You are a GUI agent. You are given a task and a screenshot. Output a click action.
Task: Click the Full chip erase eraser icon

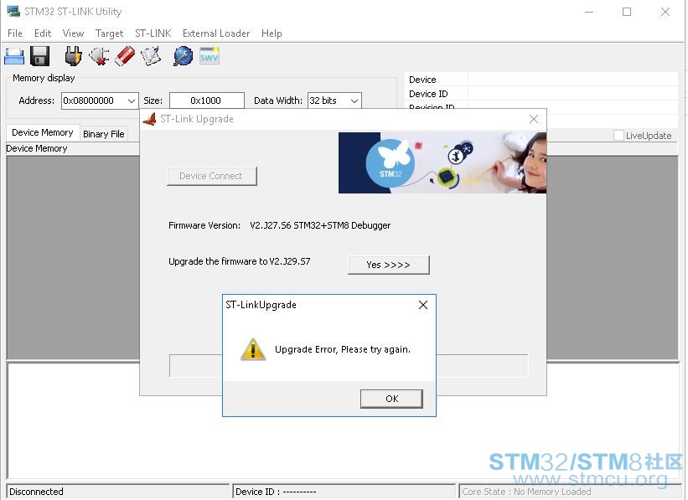coord(125,57)
